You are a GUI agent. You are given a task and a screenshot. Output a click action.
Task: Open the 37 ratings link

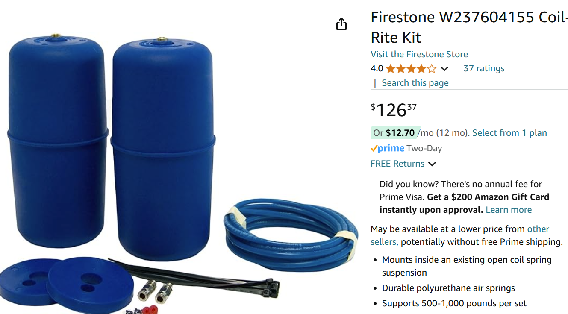click(484, 68)
